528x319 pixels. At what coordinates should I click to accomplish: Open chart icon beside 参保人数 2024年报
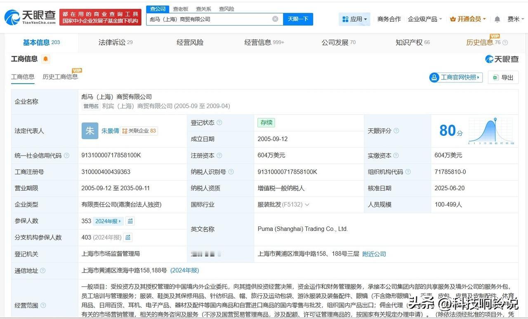pyautogui.click(x=130, y=221)
